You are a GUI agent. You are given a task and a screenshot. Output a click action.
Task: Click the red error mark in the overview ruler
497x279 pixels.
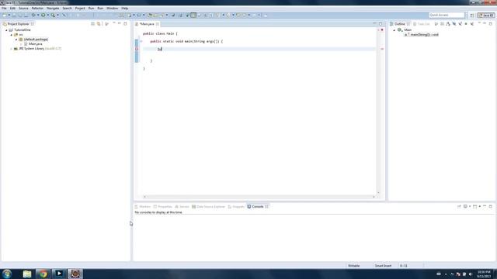tap(382, 49)
